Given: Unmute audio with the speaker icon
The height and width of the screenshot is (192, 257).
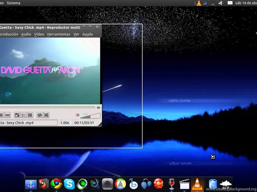Looking at the screenshot, I should point(77,115).
